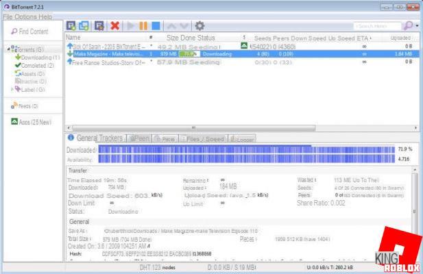The height and width of the screenshot is (274, 423).
Task: Select the Inactive (0) filter
Action: (x=31, y=81)
